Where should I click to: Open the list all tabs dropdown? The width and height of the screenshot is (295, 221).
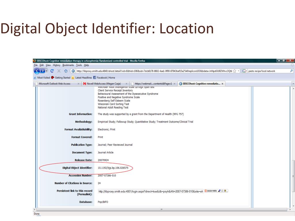point(293,84)
